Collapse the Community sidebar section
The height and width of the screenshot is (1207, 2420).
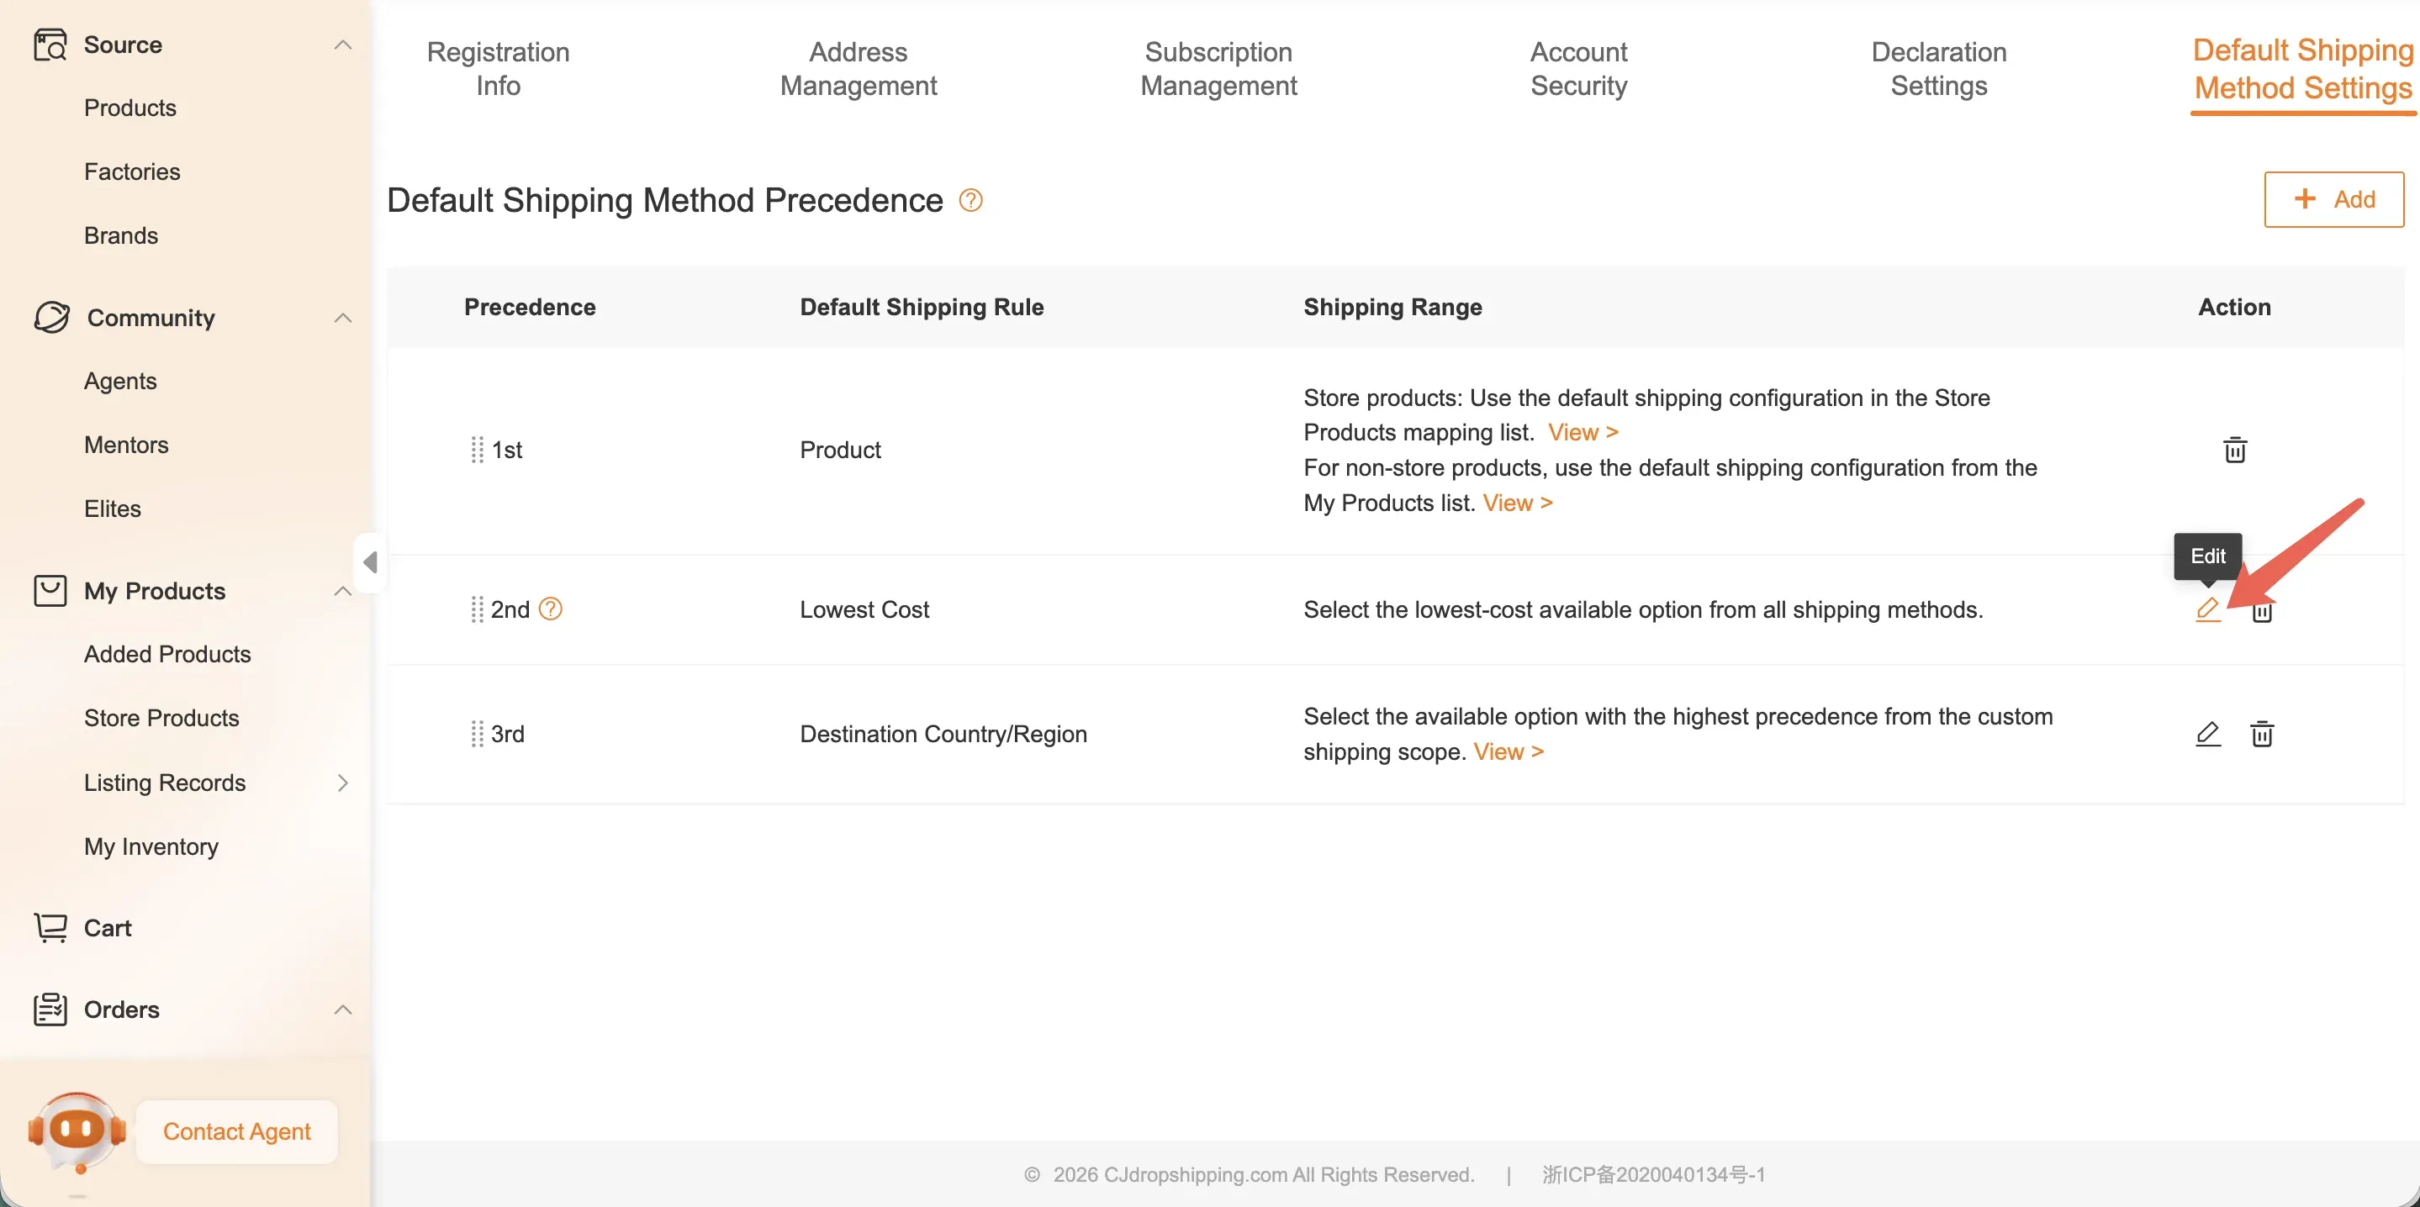pyautogui.click(x=343, y=318)
